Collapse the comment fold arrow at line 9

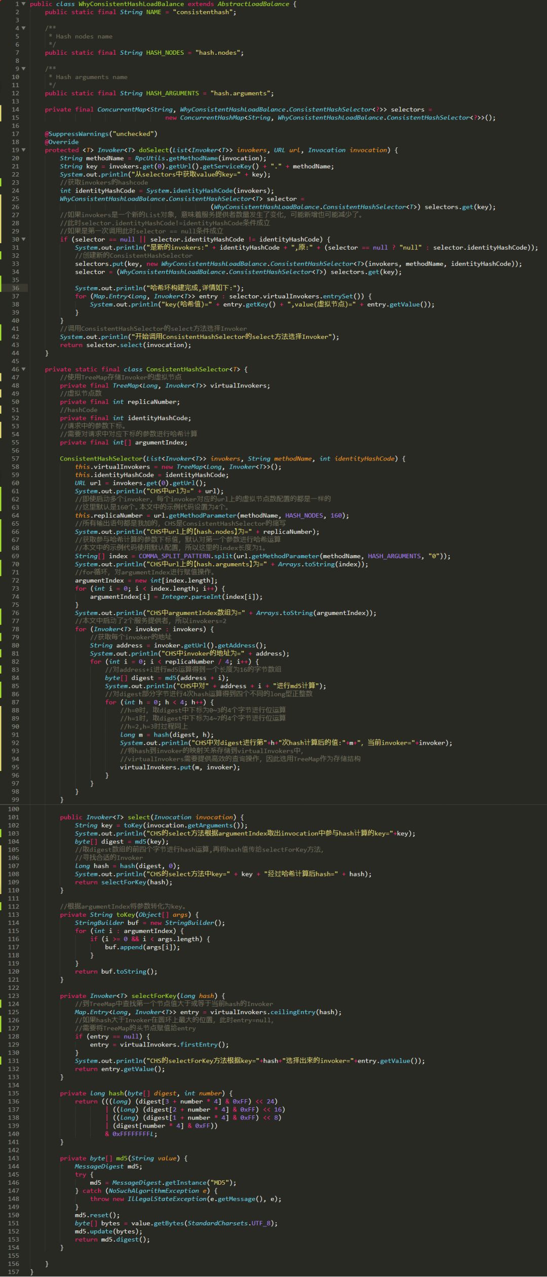pyautogui.click(x=23, y=68)
